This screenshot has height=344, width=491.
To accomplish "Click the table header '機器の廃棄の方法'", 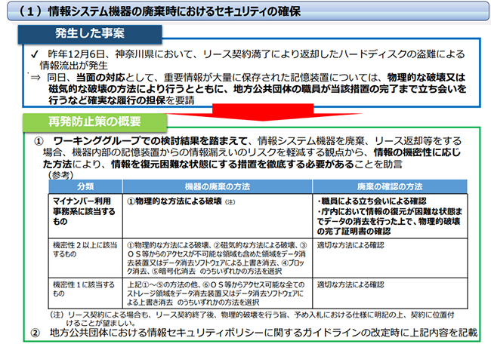I will (218, 186).
